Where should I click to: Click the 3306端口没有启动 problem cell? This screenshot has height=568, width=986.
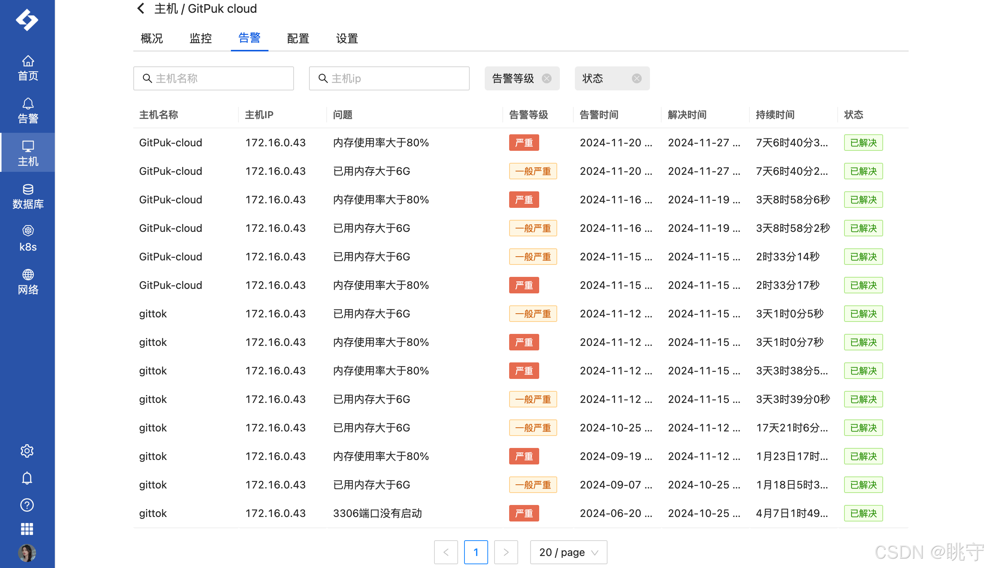click(x=377, y=513)
